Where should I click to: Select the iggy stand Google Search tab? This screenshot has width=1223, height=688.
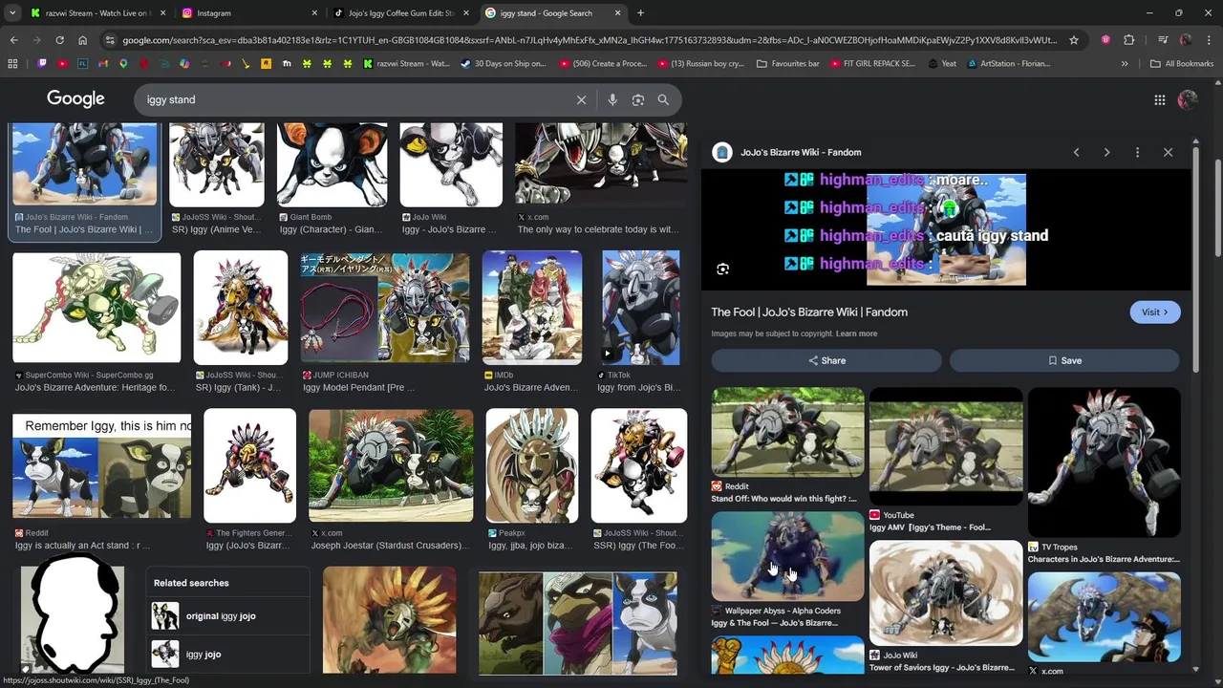pyautogui.click(x=553, y=13)
